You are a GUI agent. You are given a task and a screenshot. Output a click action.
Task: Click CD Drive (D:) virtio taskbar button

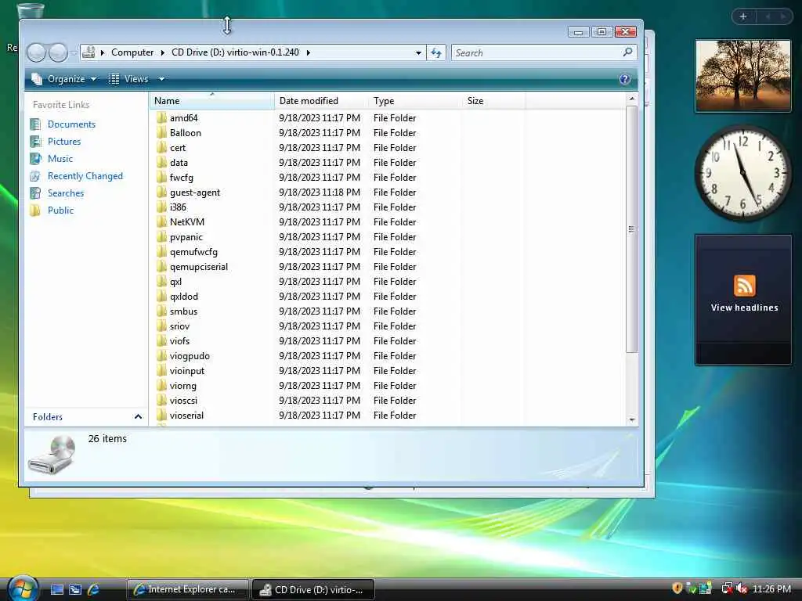(313, 589)
